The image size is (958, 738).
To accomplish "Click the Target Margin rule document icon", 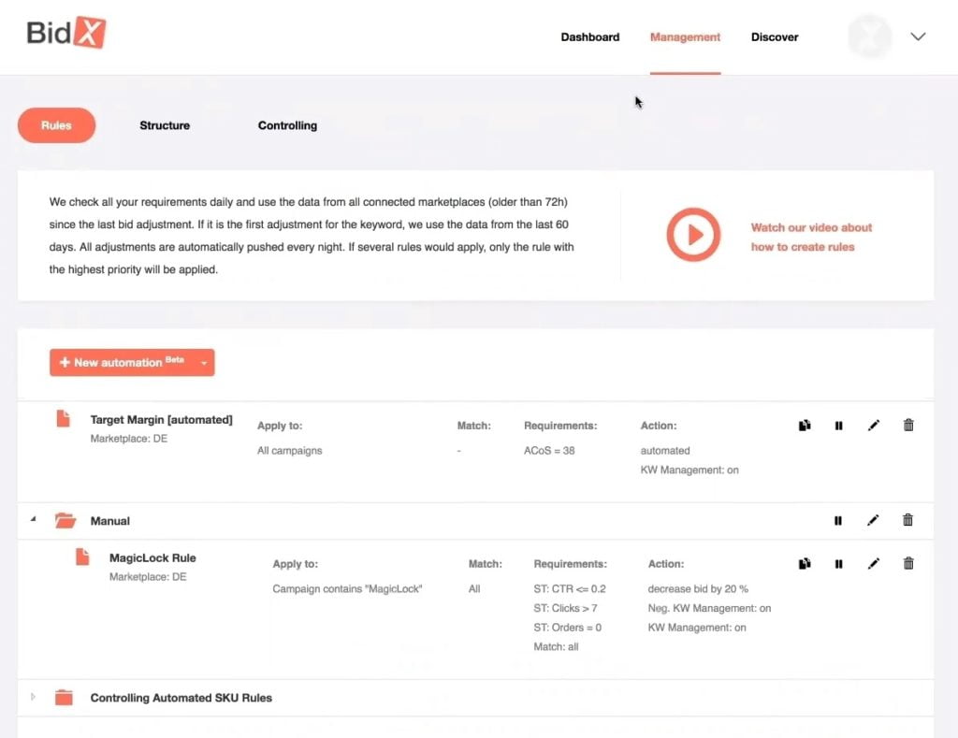I will tap(64, 418).
